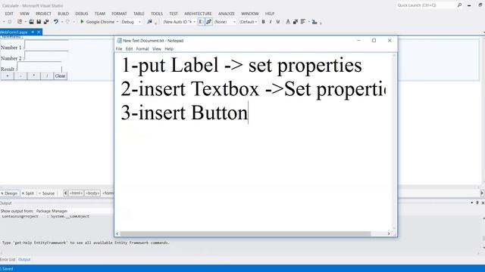The width and height of the screenshot is (485, 272).
Task: Click the Undo arrow icon
Action: point(55,22)
